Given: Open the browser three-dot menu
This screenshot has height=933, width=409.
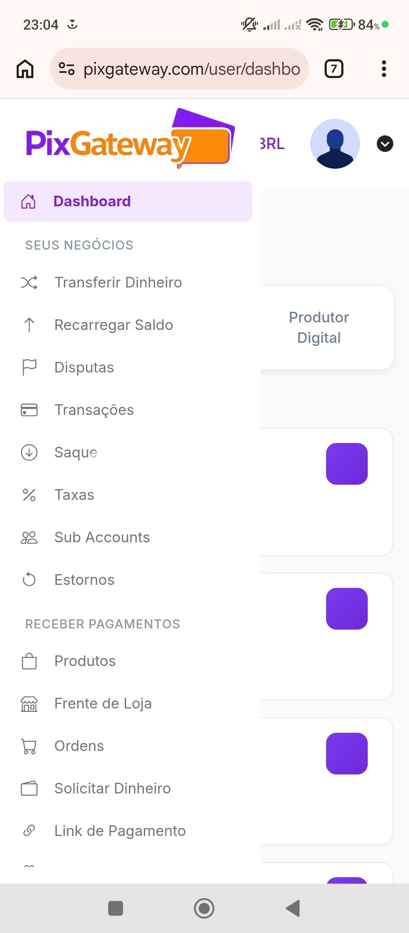Looking at the screenshot, I should pyautogui.click(x=384, y=69).
